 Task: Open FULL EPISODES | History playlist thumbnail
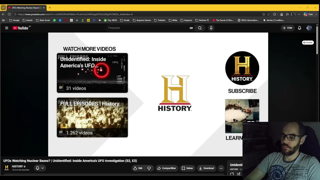point(92,117)
